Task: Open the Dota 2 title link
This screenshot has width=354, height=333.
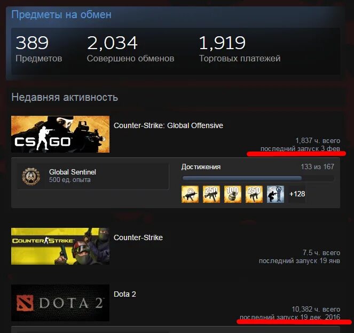Action: click(125, 294)
